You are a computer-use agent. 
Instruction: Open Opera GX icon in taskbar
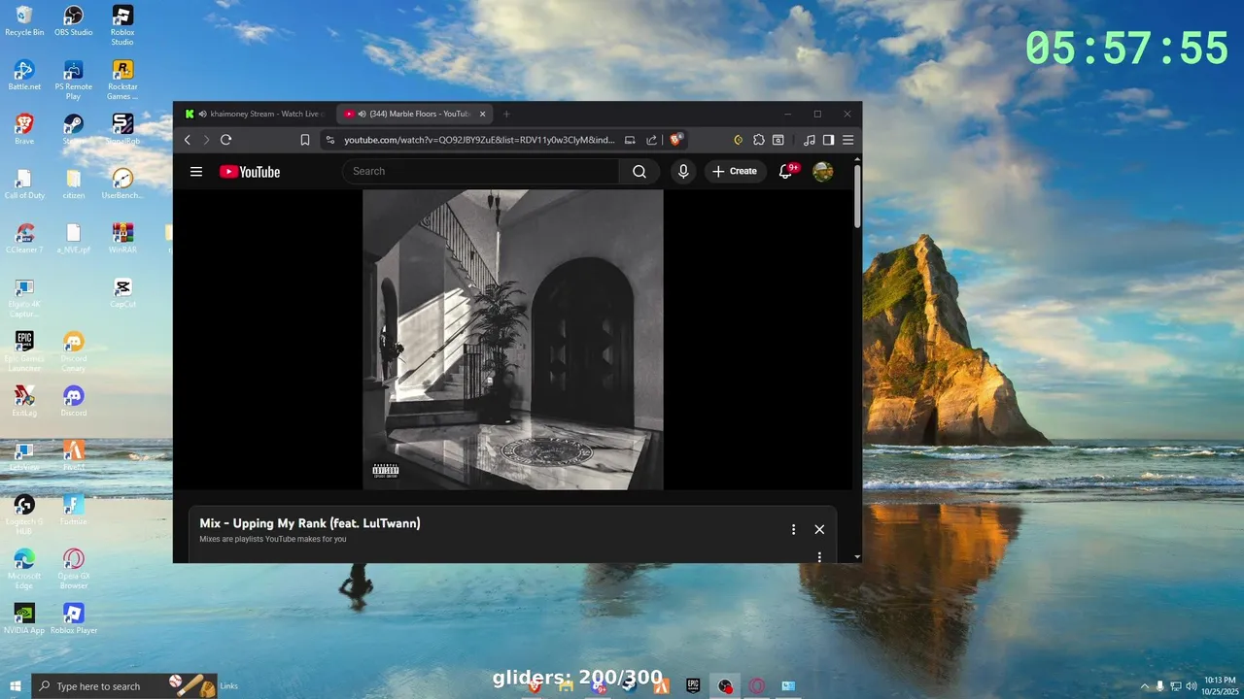[x=757, y=685]
